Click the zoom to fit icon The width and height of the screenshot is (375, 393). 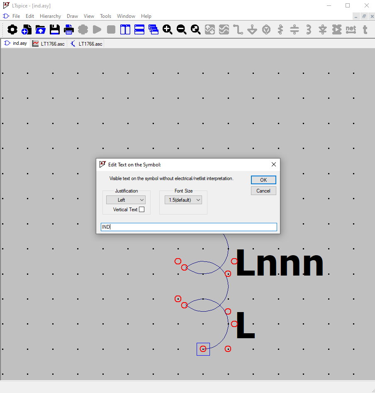tap(196, 29)
